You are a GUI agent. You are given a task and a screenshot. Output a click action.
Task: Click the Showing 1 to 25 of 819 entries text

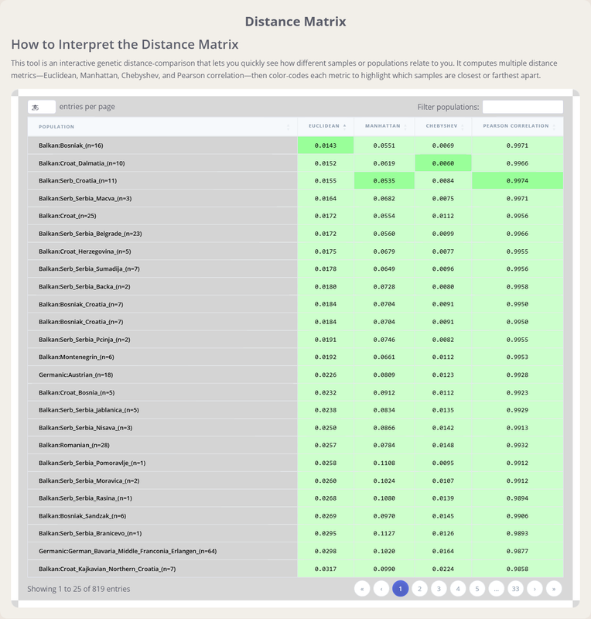pyautogui.click(x=79, y=589)
